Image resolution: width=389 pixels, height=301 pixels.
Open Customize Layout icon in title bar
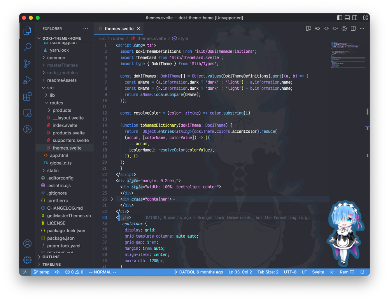(x=365, y=17)
